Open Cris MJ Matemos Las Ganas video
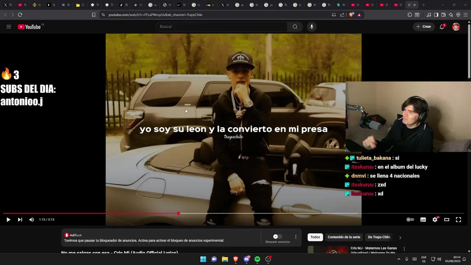The image size is (471, 265). tap(373, 250)
